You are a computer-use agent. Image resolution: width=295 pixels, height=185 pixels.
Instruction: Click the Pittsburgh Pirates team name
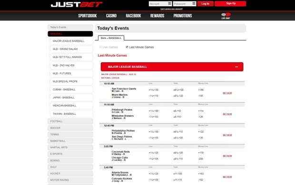122,110
